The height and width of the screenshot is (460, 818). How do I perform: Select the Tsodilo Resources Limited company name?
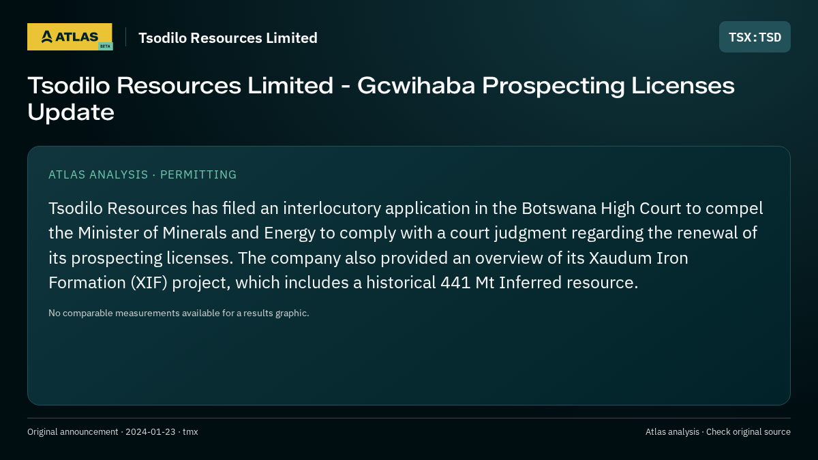[228, 37]
